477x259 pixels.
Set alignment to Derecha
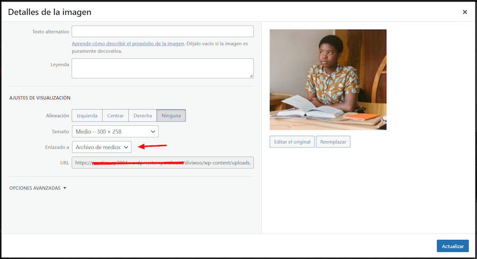click(x=143, y=116)
